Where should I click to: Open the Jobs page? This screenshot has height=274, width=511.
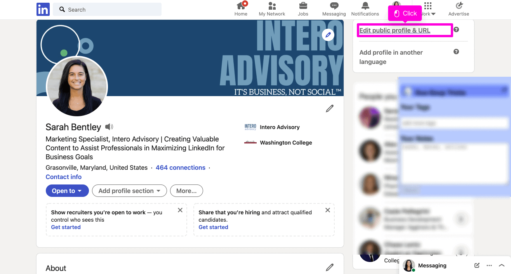coord(303,9)
